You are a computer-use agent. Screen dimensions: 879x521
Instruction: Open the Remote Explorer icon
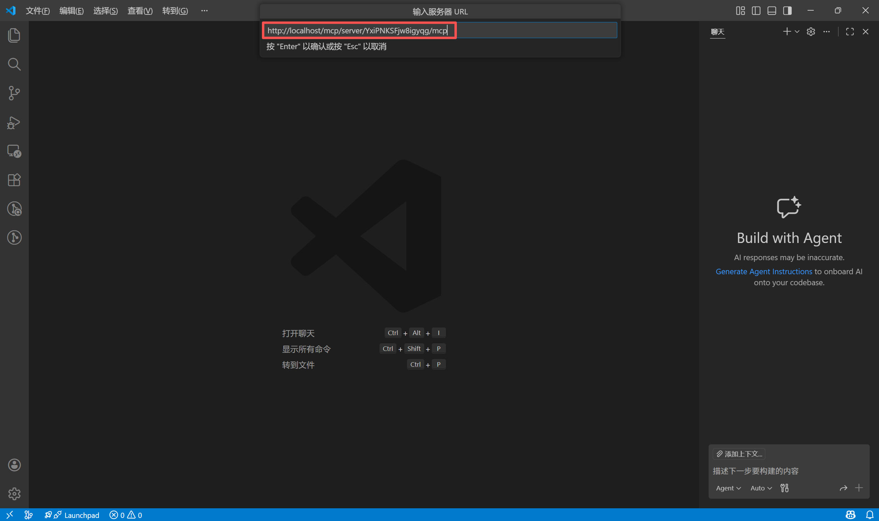(14, 151)
